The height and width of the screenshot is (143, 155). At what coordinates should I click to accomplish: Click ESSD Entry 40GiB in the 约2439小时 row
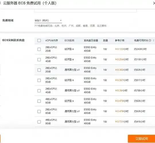click(x=90, y=49)
